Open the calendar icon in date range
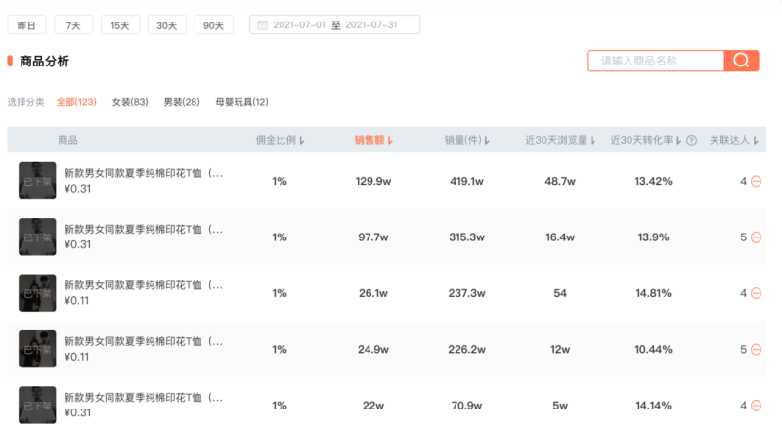Screen dimensions: 782x431 pyautogui.click(x=262, y=25)
